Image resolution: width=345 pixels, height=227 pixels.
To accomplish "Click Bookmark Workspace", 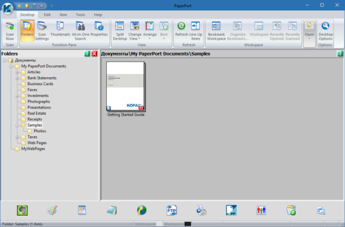I will pyautogui.click(x=217, y=31).
